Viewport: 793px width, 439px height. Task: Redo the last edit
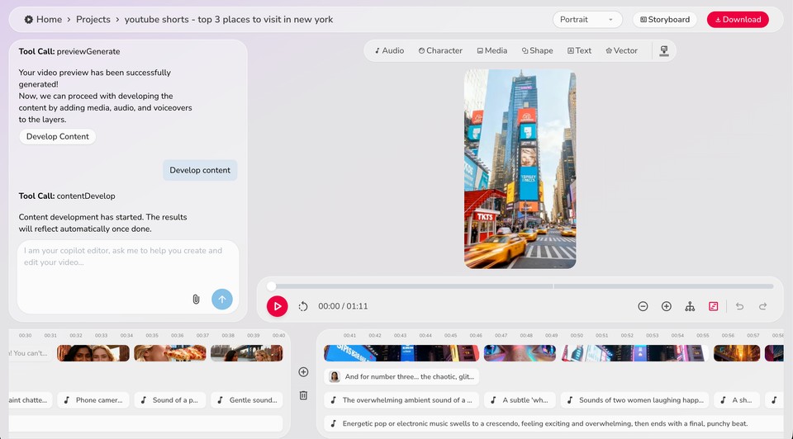(x=762, y=306)
